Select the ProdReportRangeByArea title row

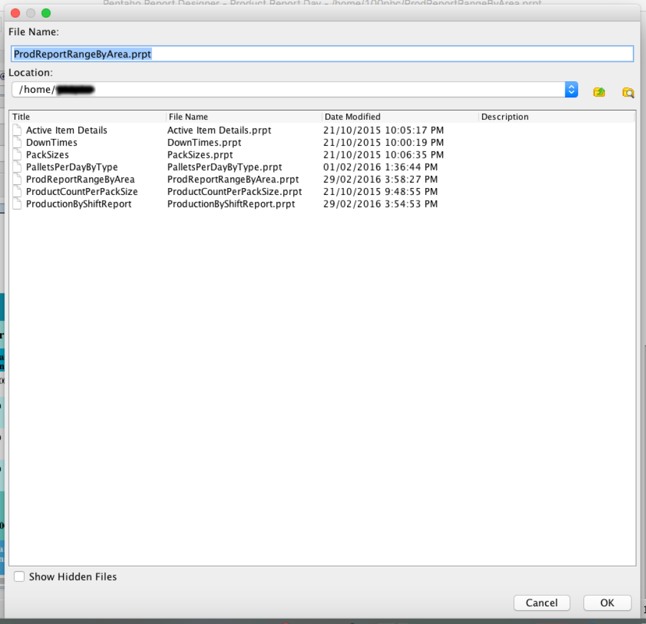pyautogui.click(x=80, y=179)
